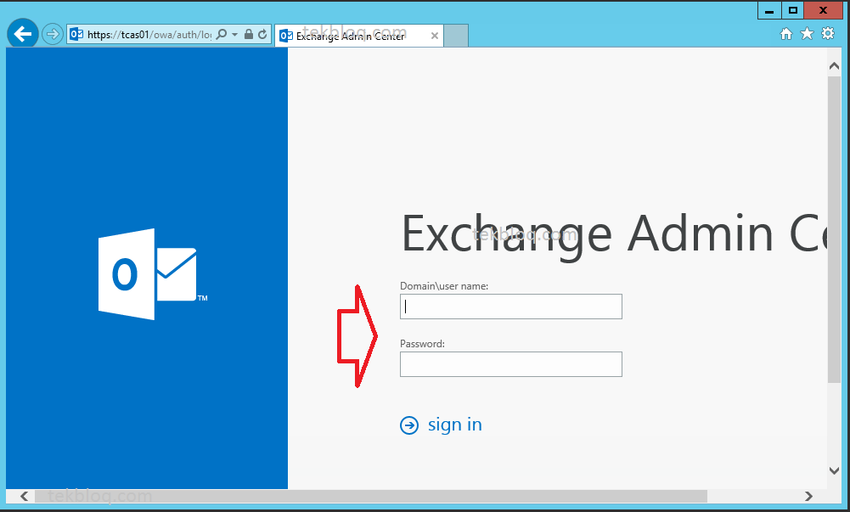Click the horizontal scrollbar right arrow
850x512 pixels.
(x=808, y=496)
